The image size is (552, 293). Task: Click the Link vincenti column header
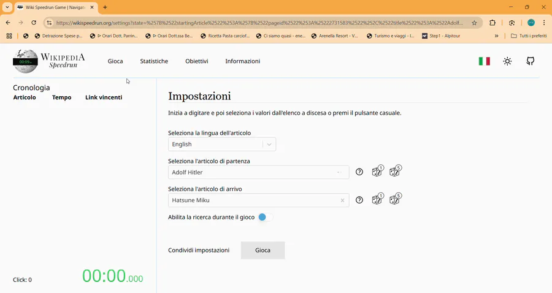[x=104, y=97]
